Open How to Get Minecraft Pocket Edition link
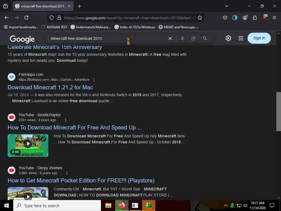 (x=81, y=181)
